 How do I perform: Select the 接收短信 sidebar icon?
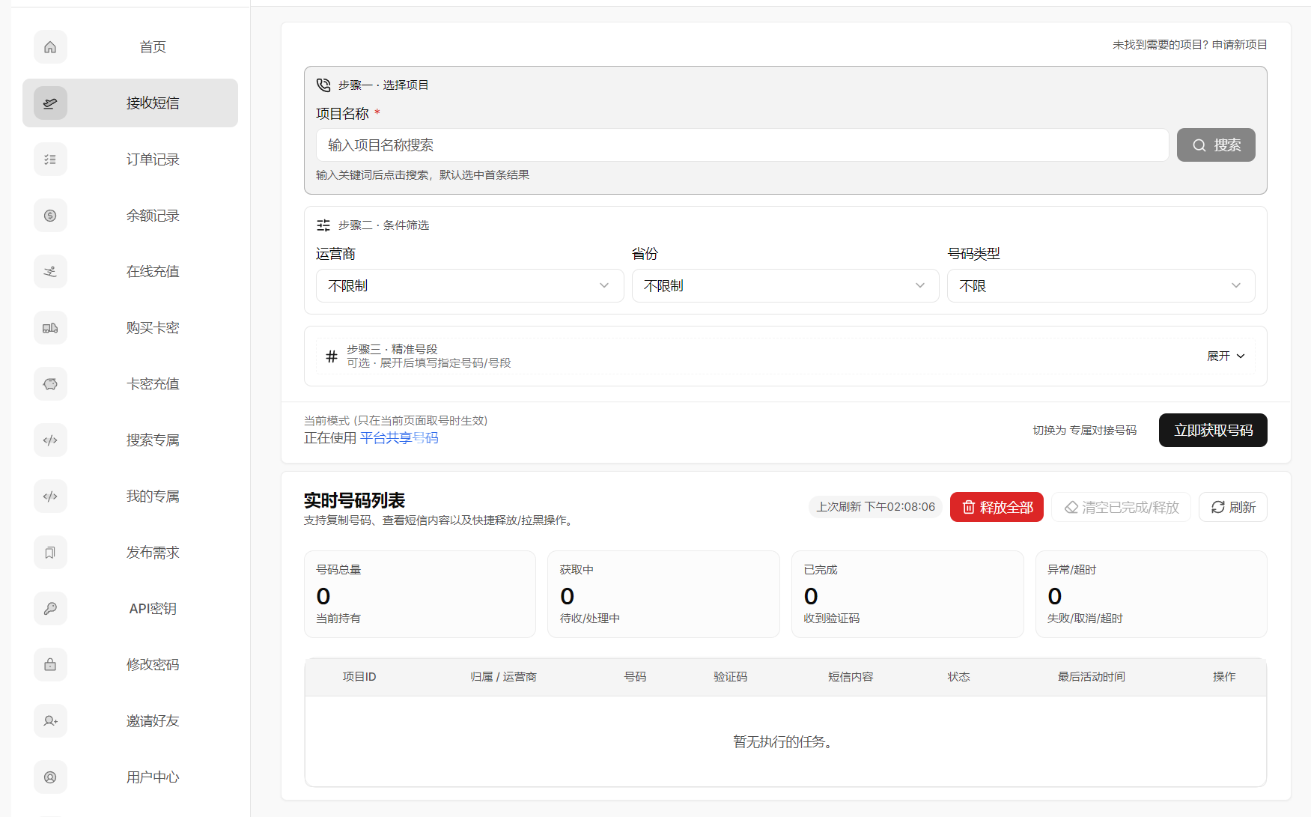click(50, 103)
